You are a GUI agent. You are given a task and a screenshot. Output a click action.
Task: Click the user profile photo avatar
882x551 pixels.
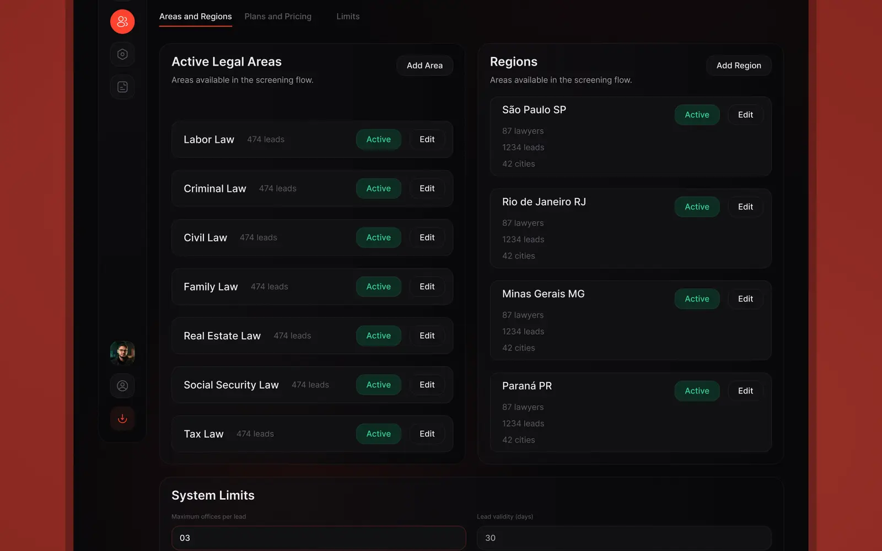tap(122, 353)
